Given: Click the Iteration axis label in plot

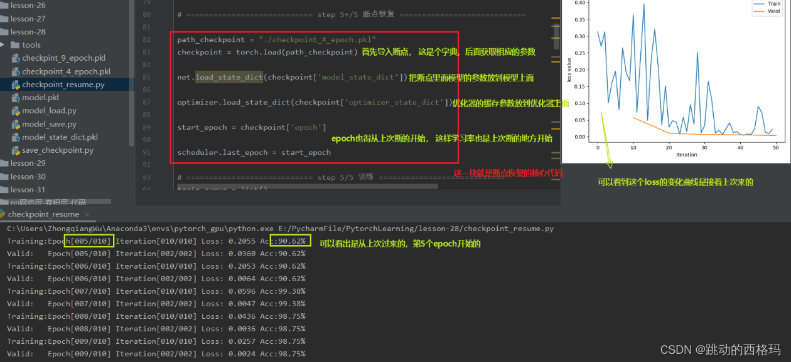Looking at the screenshot, I should [686, 154].
